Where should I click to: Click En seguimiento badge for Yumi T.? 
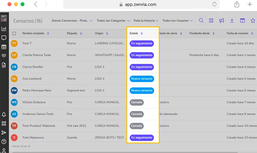142,43
